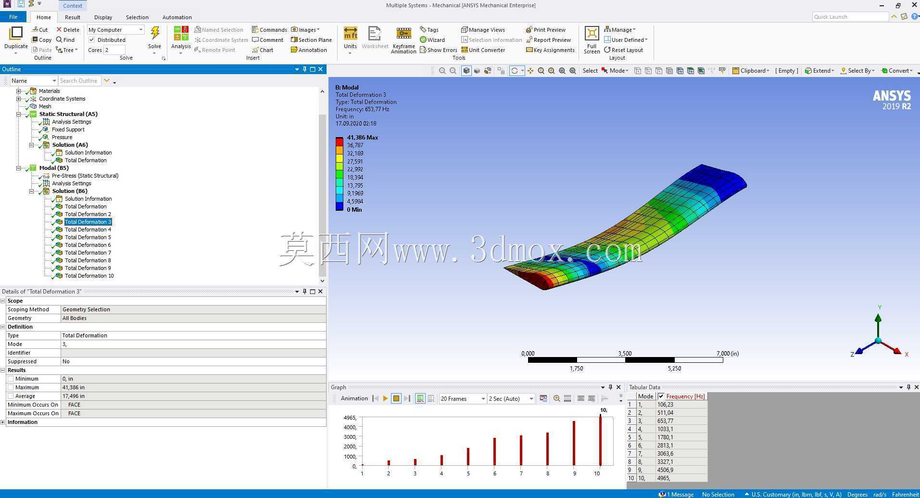Stop the animation playback
The image size is (920, 498).
[x=396, y=398]
